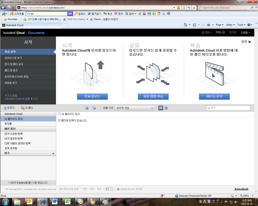Screen dimensions: 258x206
Task: Click the blue star favorites icon on toolbar
Action: coord(89,14)
